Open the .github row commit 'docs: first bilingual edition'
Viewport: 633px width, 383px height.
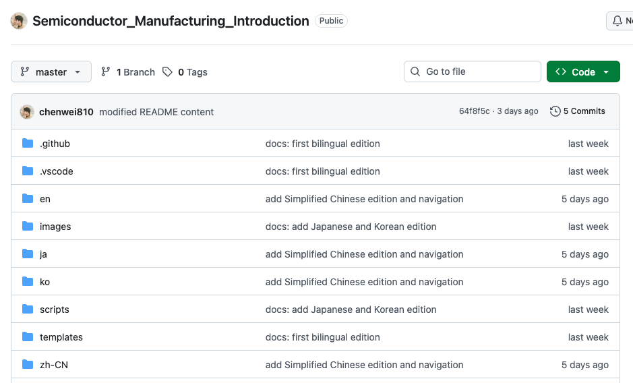click(x=322, y=144)
